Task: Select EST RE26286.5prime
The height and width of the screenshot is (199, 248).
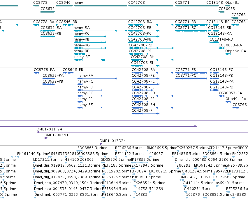Action: [130, 148]
